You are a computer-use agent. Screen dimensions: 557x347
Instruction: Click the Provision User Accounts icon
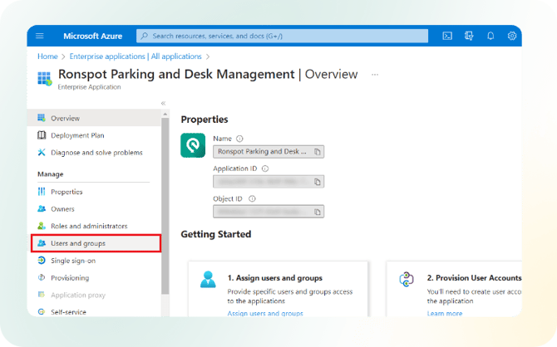[407, 279]
